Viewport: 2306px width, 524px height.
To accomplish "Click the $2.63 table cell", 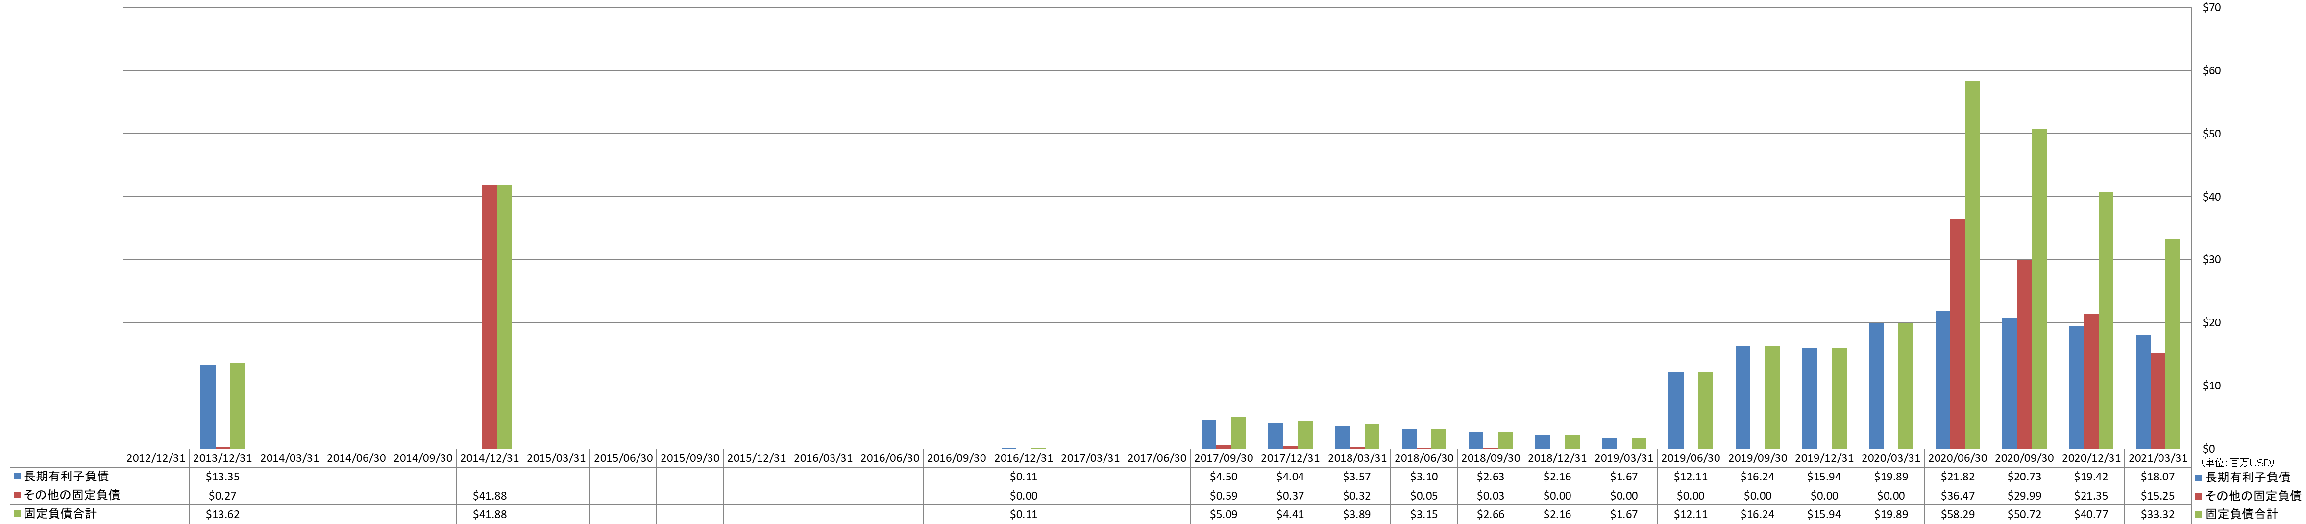I will 1491,477.
